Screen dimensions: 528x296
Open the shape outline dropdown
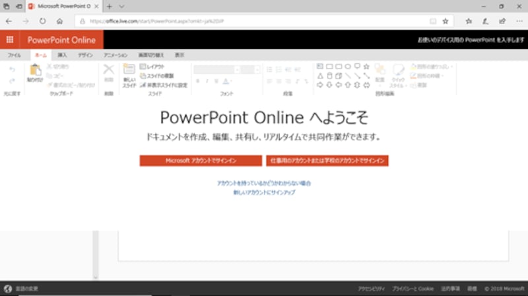click(427, 76)
